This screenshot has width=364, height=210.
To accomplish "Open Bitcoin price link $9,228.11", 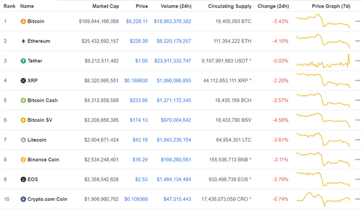I will pos(136,22).
